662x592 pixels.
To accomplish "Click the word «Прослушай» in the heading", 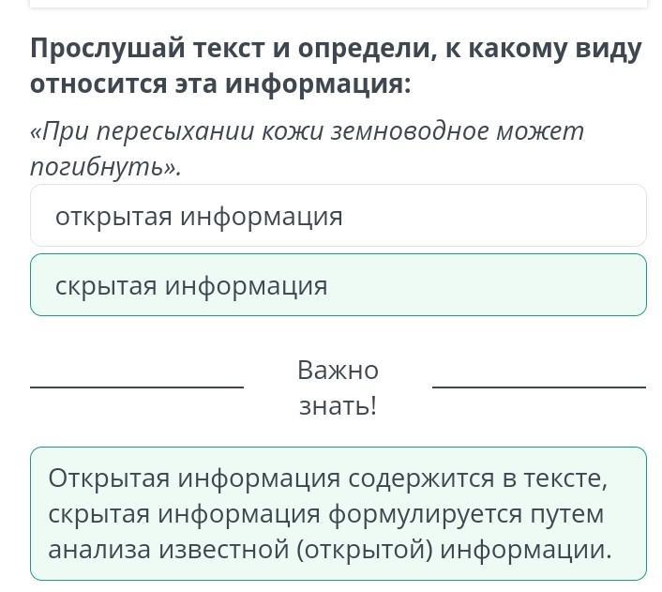I will [108, 49].
